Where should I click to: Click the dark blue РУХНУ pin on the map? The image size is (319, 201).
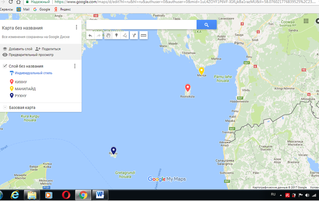click(114, 150)
